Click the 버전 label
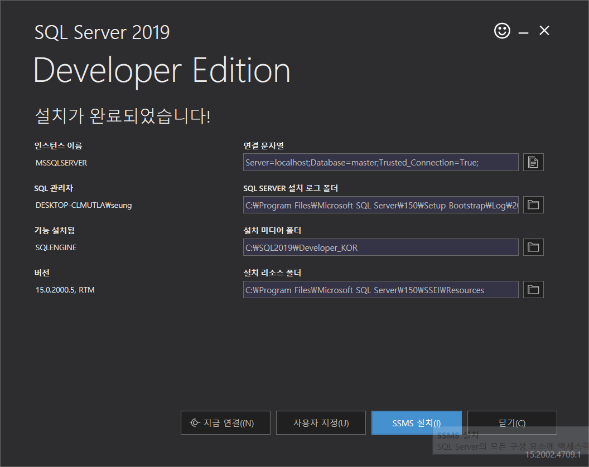Image resolution: width=589 pixels, height=467 pixels. 42,273
